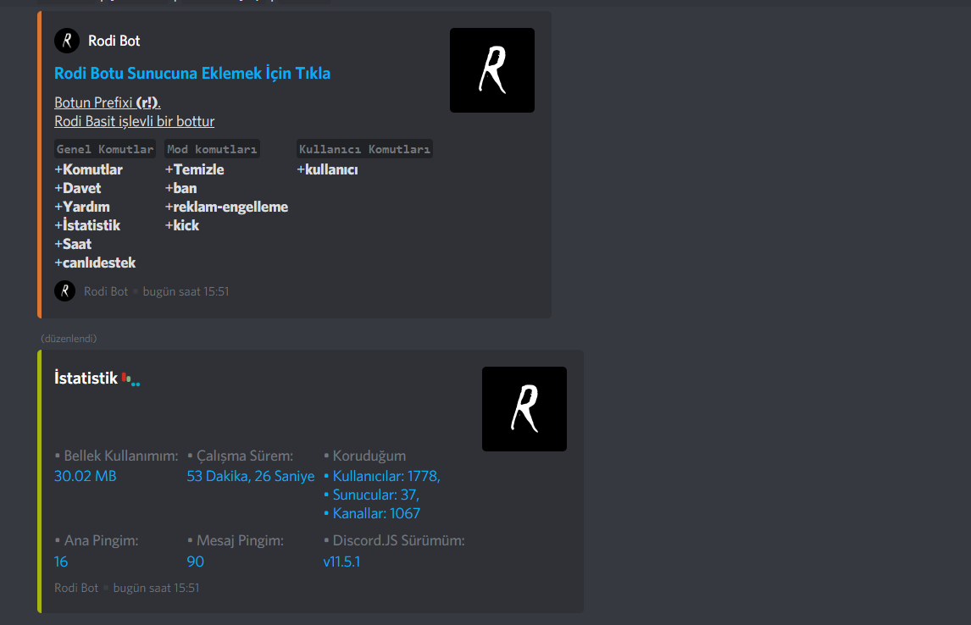Select the +ban command text
The image size is (971, 625).
[180, 188]
